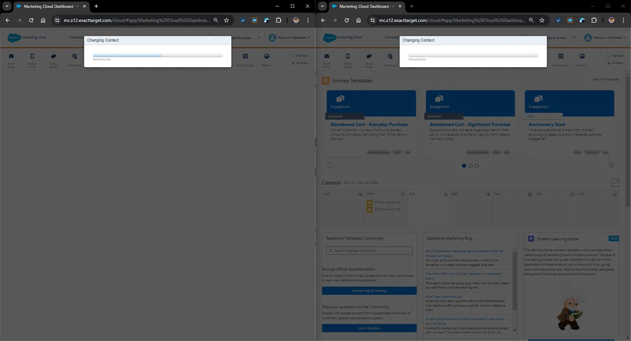The height and width of the screenshot is (341, 631).
Task: Open Campaigns menu in right window
Action: click(x=392, y=37)
